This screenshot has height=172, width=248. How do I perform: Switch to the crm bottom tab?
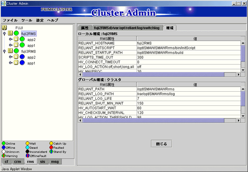click(17, 162)
